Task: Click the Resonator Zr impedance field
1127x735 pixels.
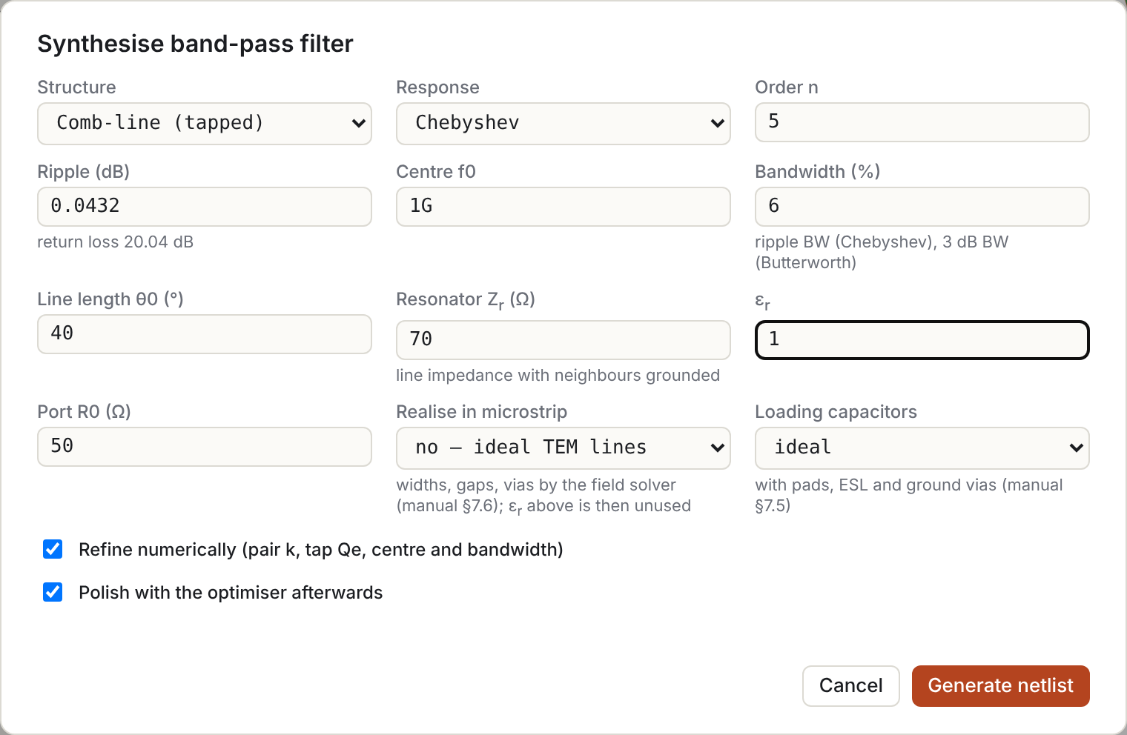Action: (563, 340)
